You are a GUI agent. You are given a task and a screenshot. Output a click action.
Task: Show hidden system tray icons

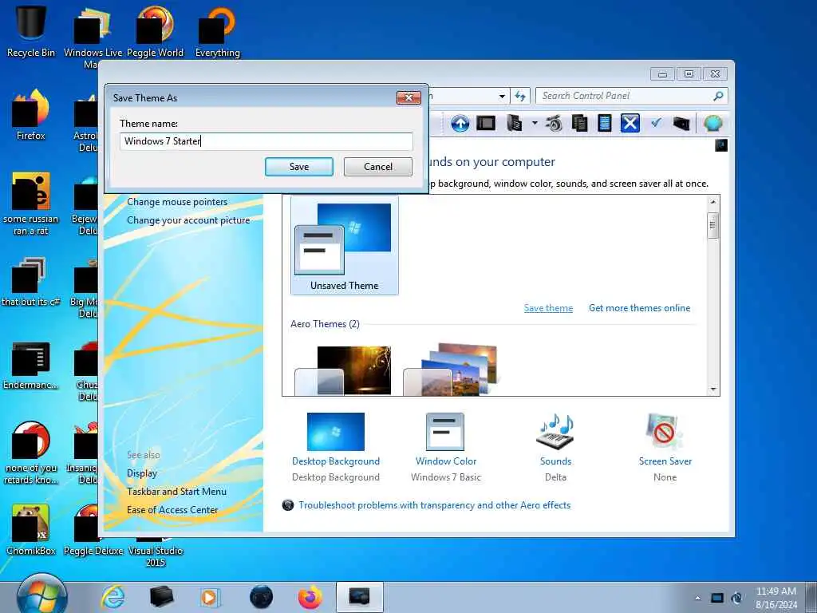(x=697, y=598)
